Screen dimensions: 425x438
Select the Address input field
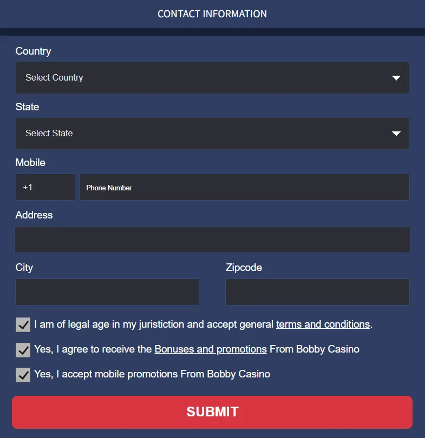(212, 239)
